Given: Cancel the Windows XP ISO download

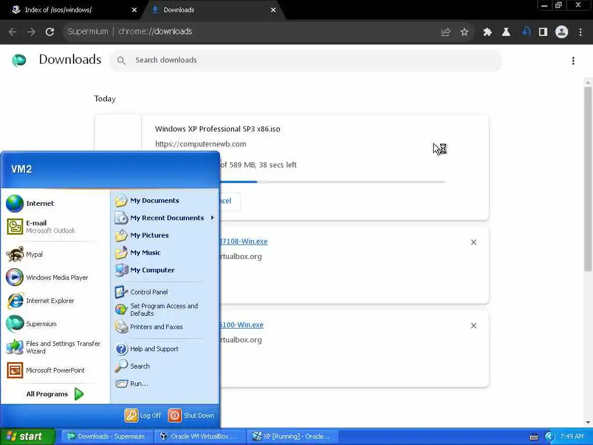Looking at the screenshot, I should pos(229,200).
